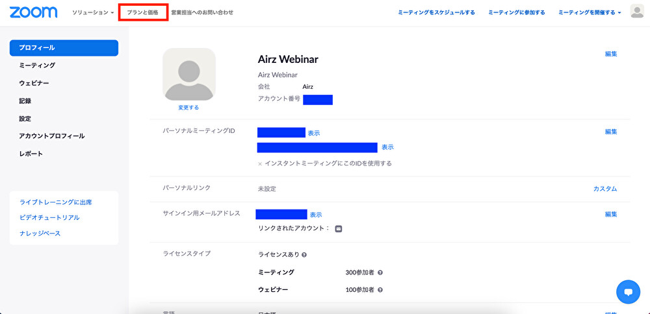Click 編集 beside the Airz Webinar name

tap(611, 54)
